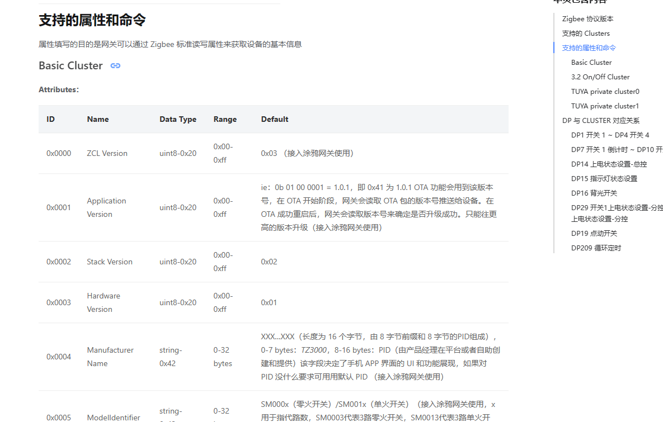The width and height of the screenshot is (663, 422).
Task: Click the Manufacturer Name PID description text
Action: coord(380,357)
